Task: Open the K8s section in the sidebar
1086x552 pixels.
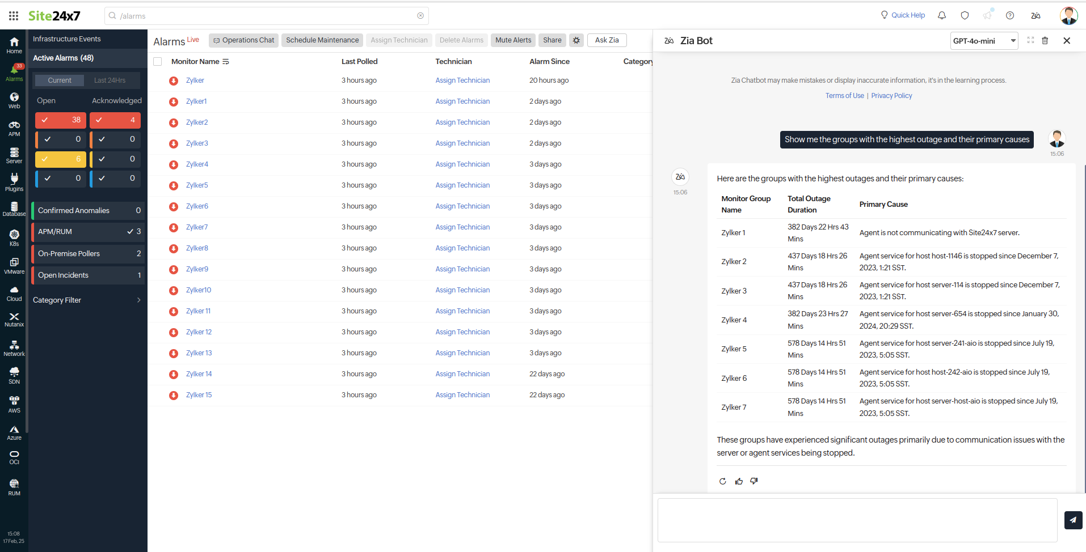Action: (x=14, y=236)
